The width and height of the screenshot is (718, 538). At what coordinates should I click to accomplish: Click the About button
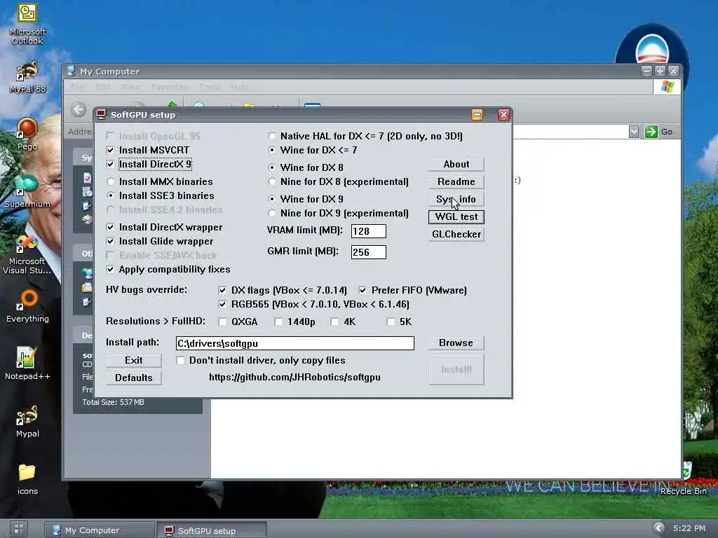(x=456, y=164)
